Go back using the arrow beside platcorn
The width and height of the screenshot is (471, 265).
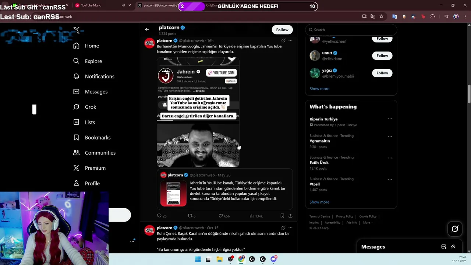(147, 30)
